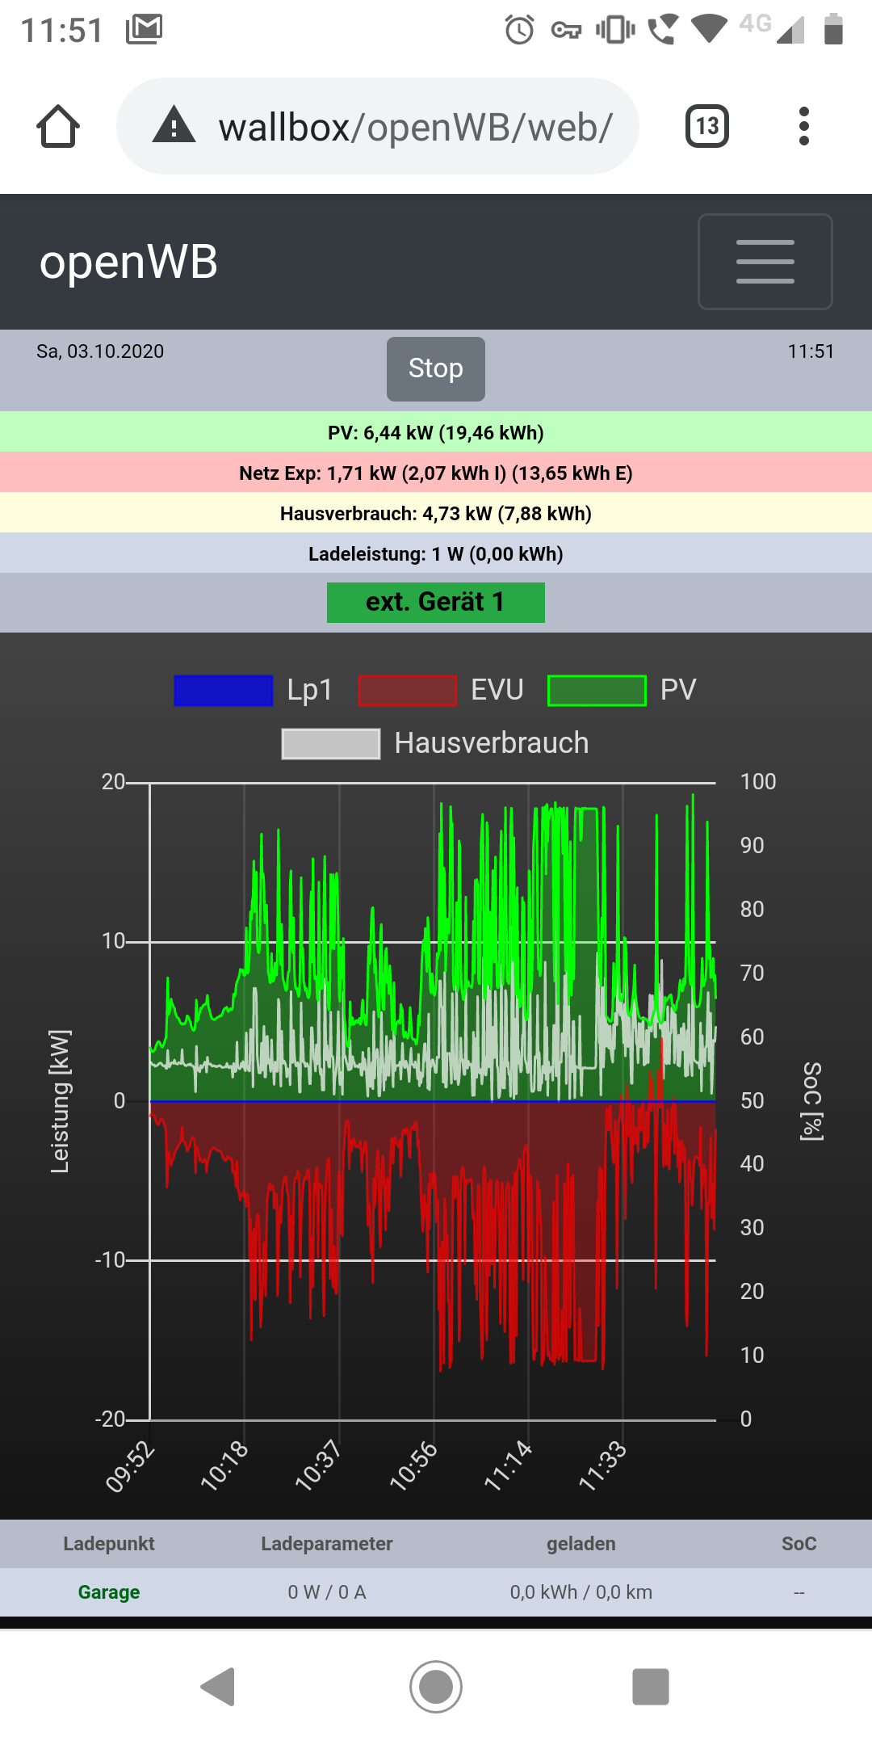This screenshot has height=1745, width=872.
Task: Click the PV legend label
Action: pos(678,690)
